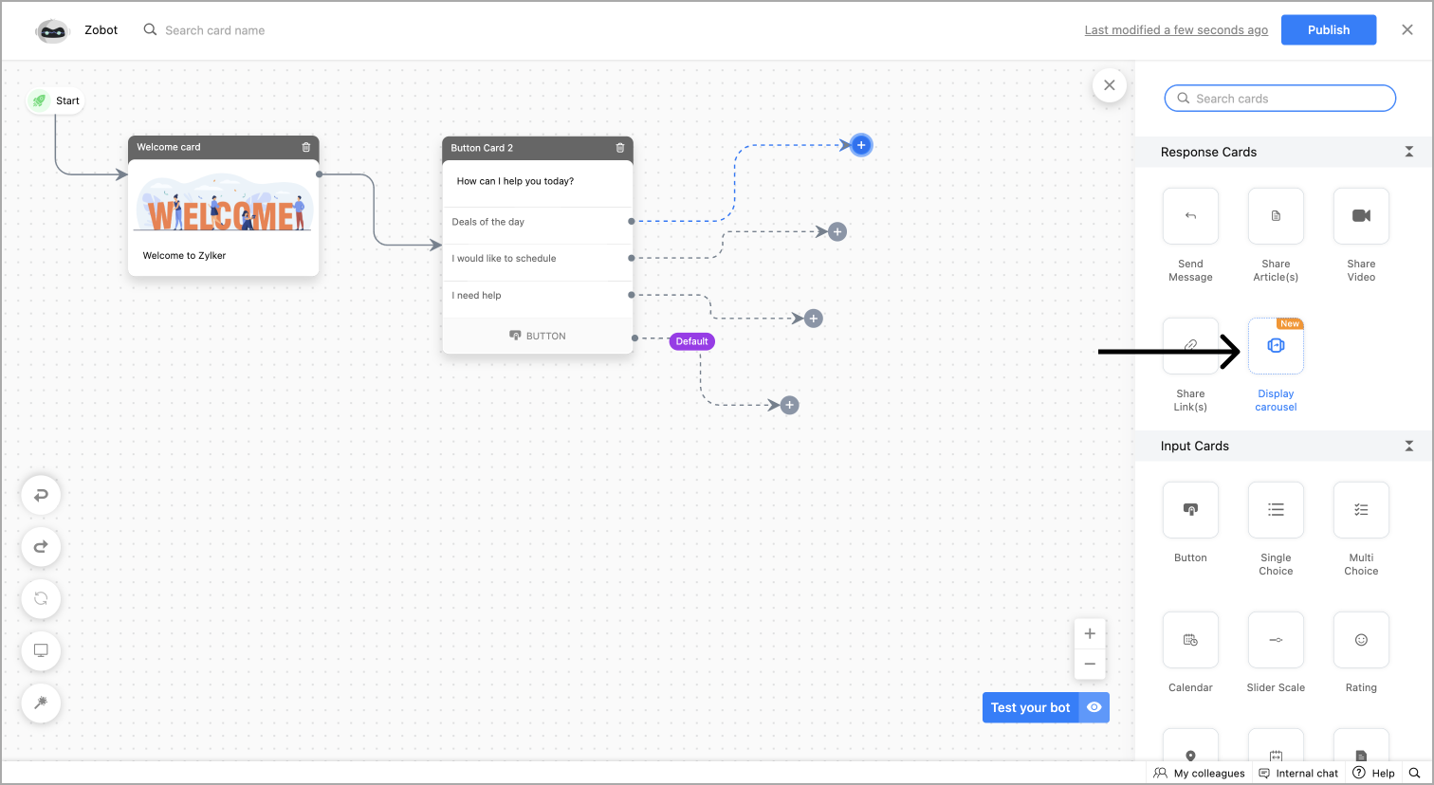Open the Last modified history link

click(x=1176, y=30)
